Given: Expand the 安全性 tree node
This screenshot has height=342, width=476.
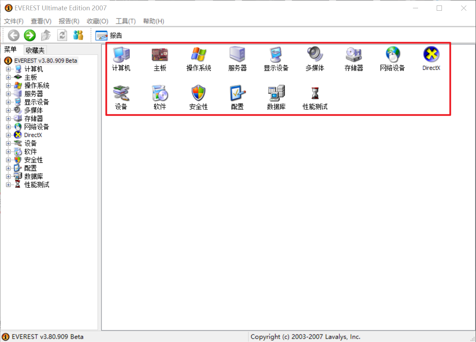Looking at the screenshot, I should (x=8, y=160).
